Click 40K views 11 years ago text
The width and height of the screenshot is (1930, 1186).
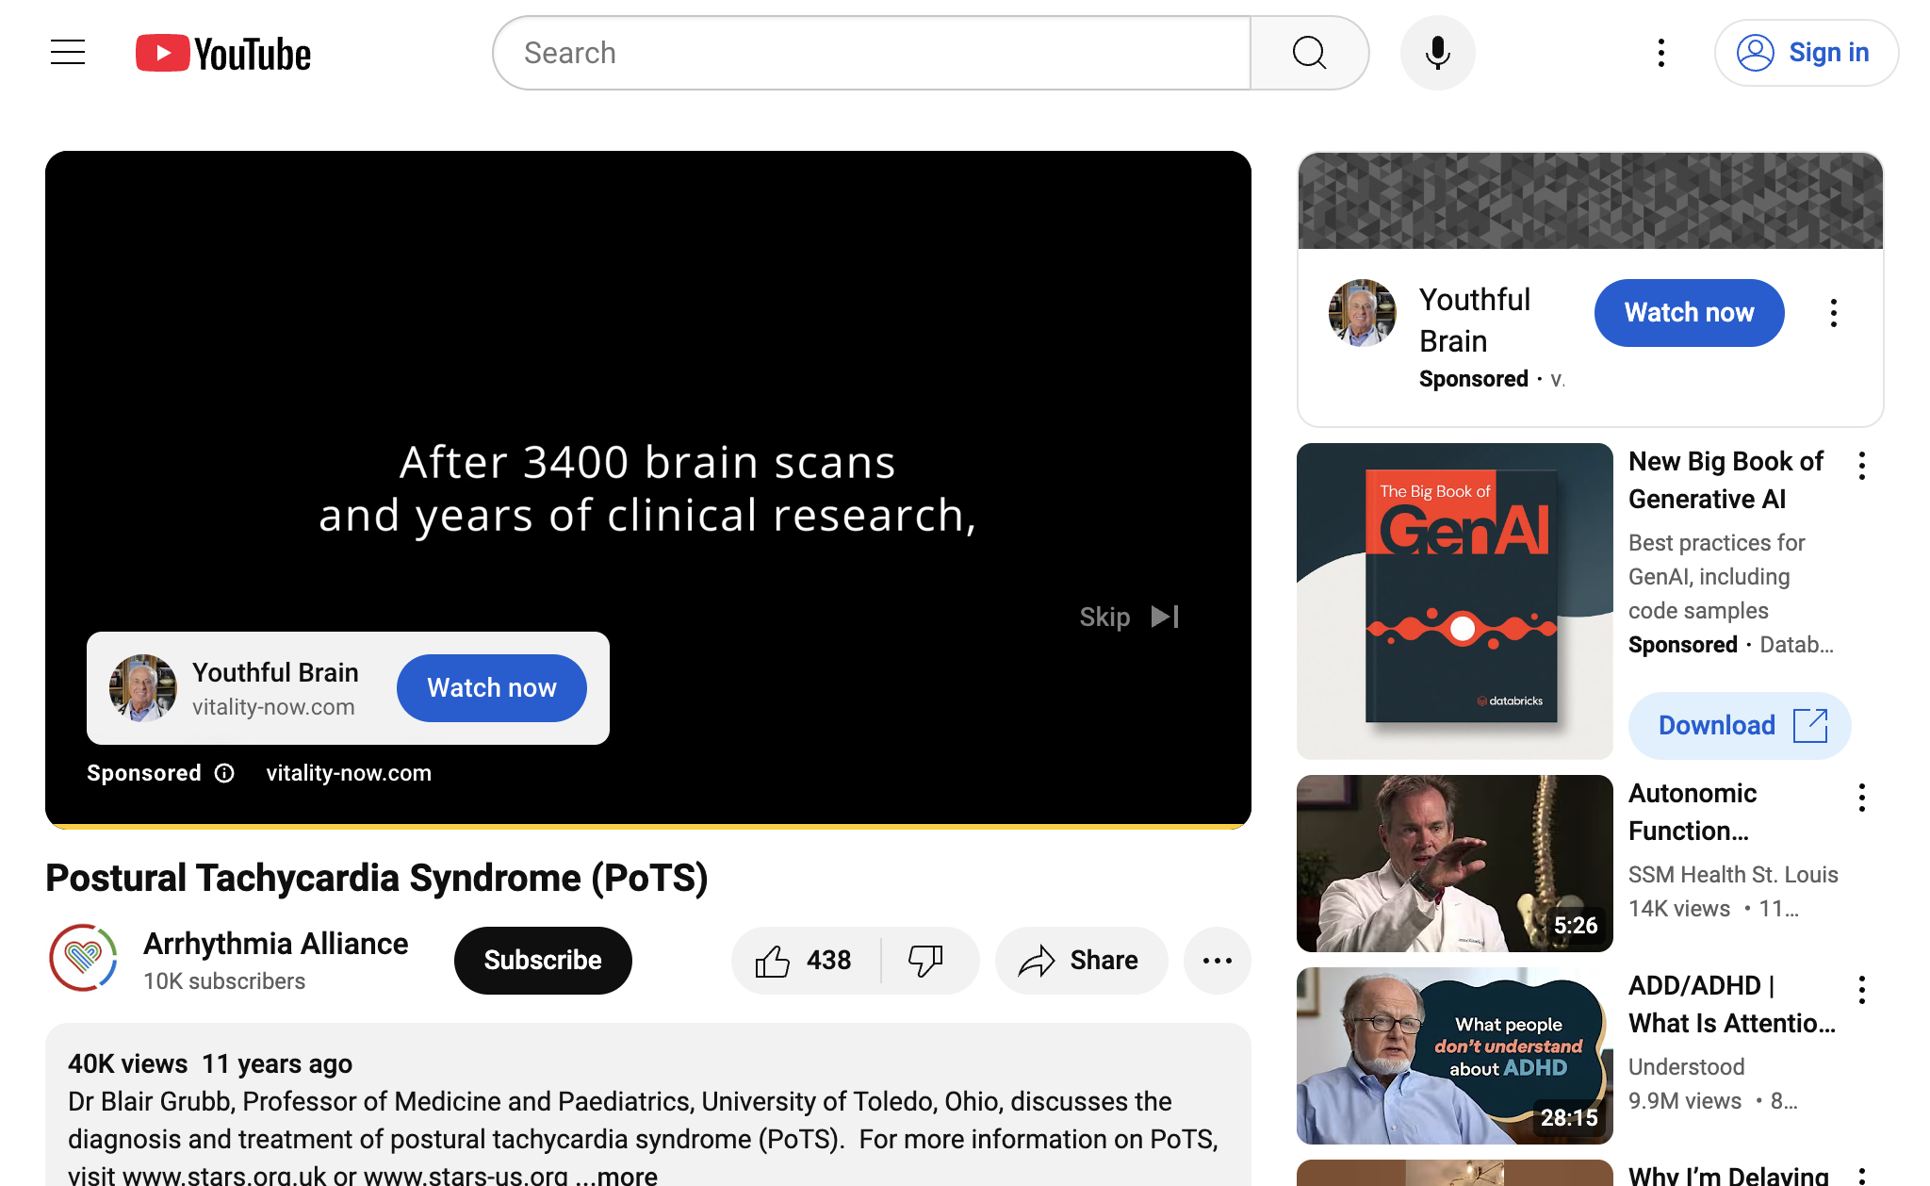point(210,1064)
